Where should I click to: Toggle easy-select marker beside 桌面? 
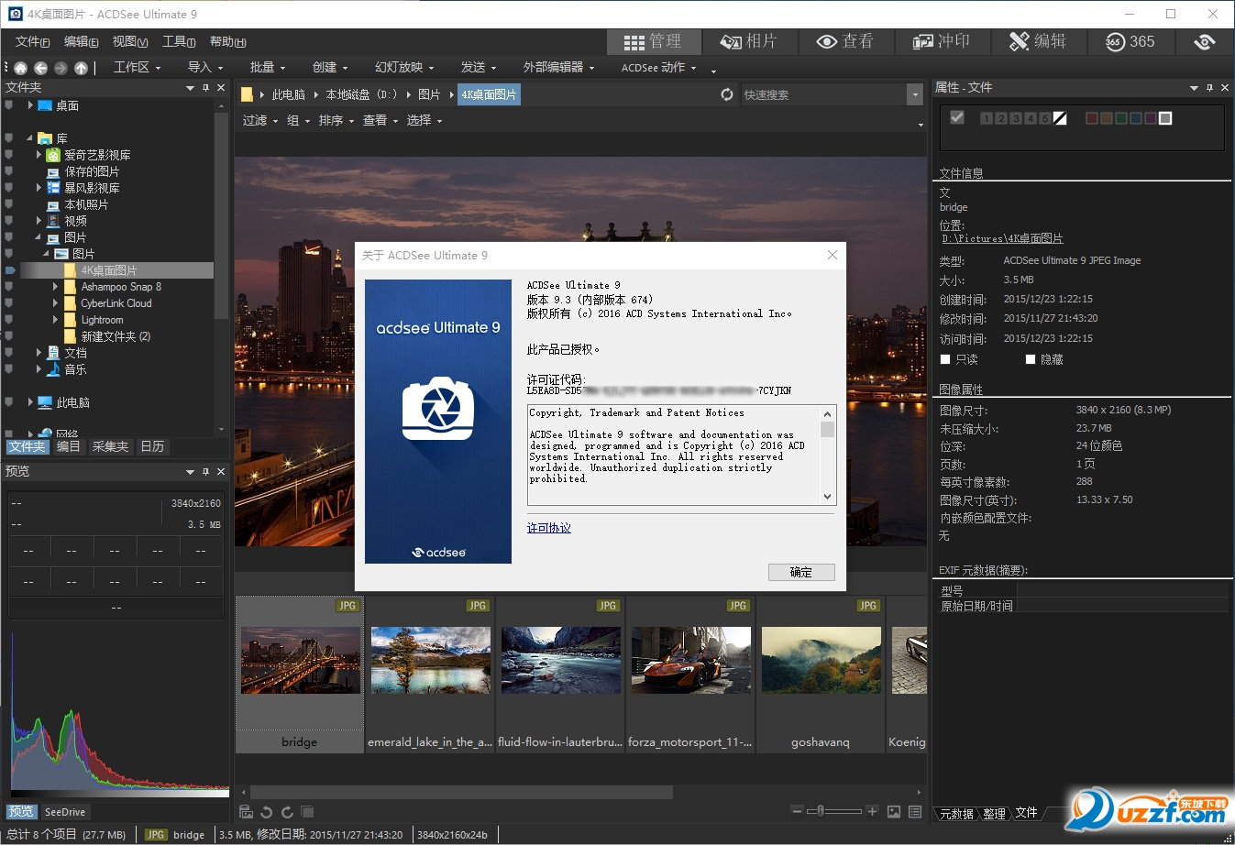coord(9,105)
